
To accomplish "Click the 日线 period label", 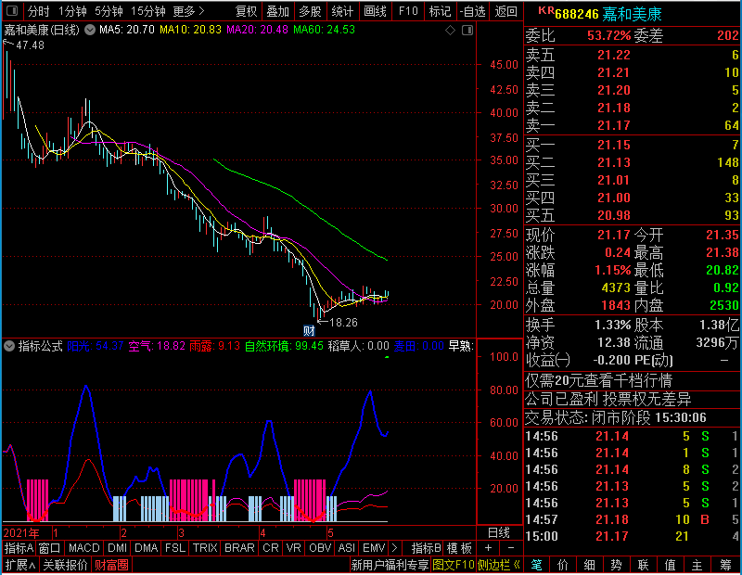I will 499,533.
